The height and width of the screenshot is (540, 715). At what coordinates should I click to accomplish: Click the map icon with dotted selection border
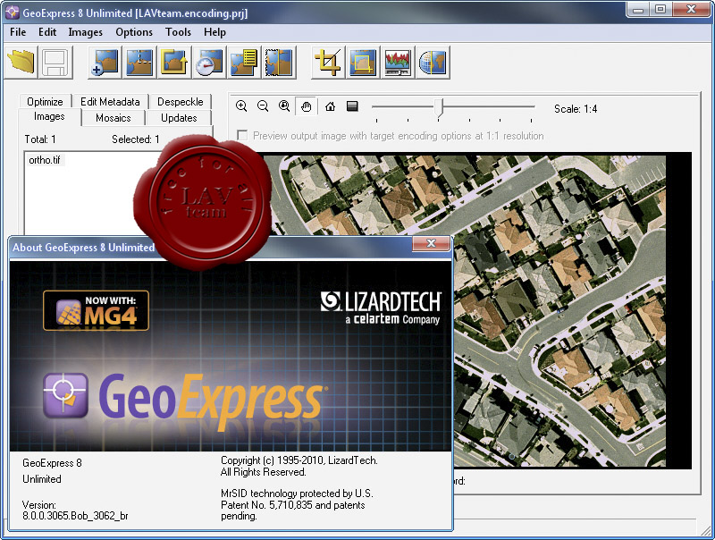tap(279, 63)
